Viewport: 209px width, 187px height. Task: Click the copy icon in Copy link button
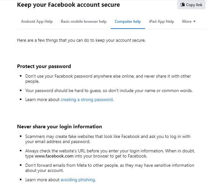(x=182, y=5)
